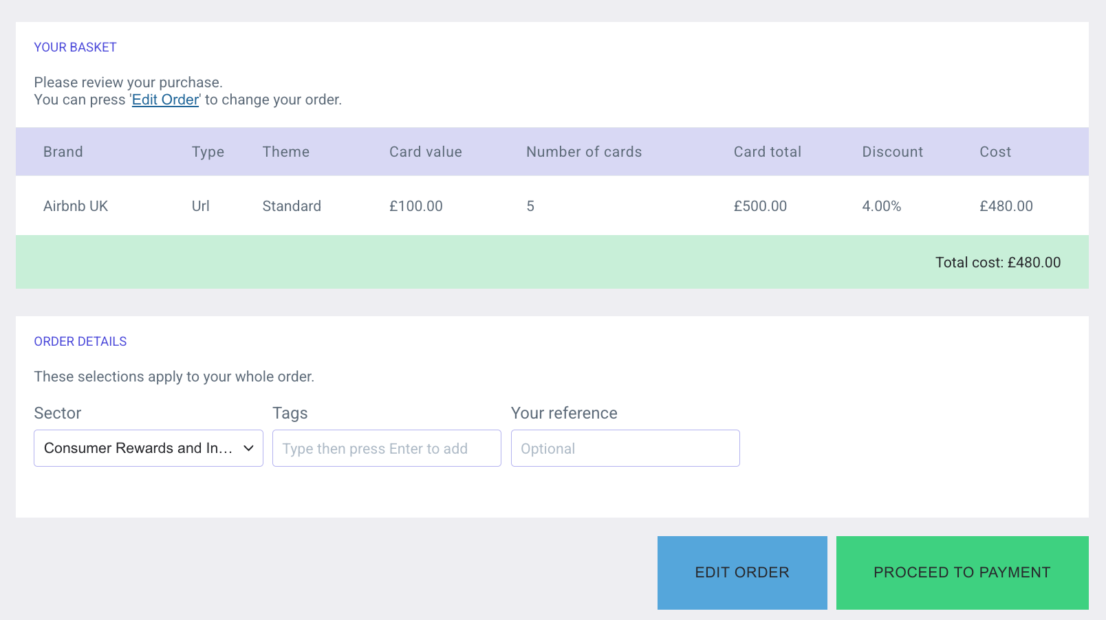Click the Number of cards header
This screenshot has height=620, width=1106.
point(583,152)
